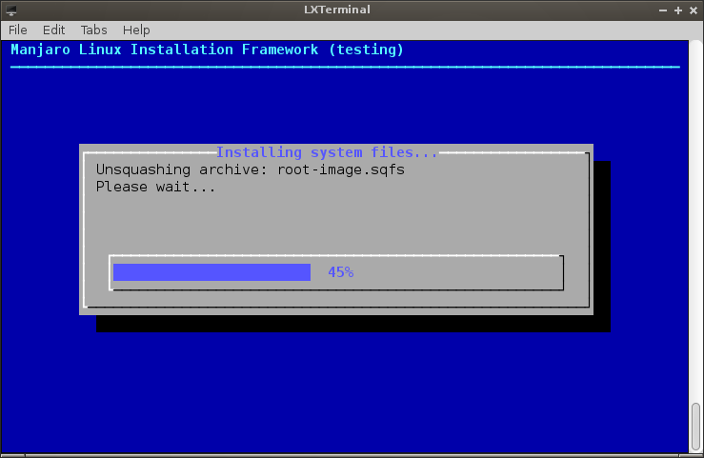The width and height of the screenshot is (704, 458).
Task: Click 'Manjaro Linux Installation Framework (testing)' header
Action: [x=207, y=50]
